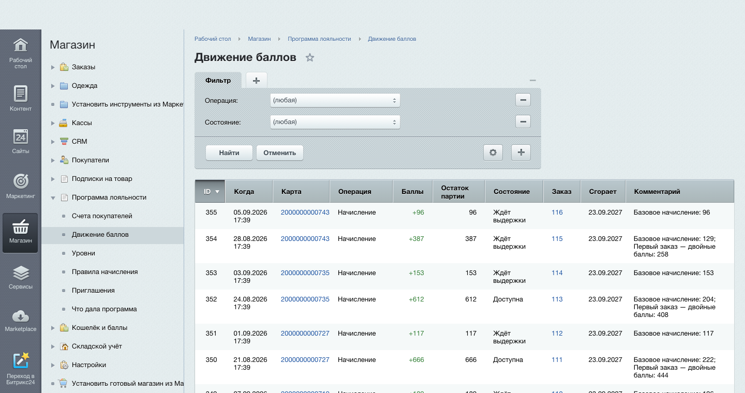Viewport: 745px width, 393px height.
Task: Sort table by ID column header
Action: pos(211,191)
